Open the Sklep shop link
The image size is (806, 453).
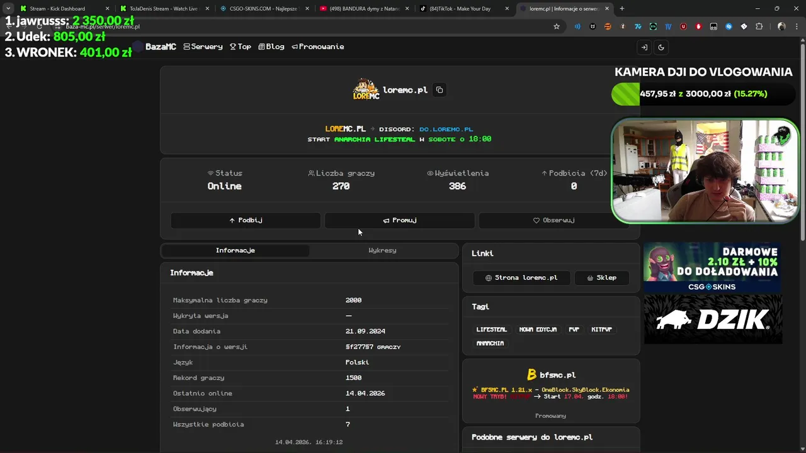coord(601,277)
